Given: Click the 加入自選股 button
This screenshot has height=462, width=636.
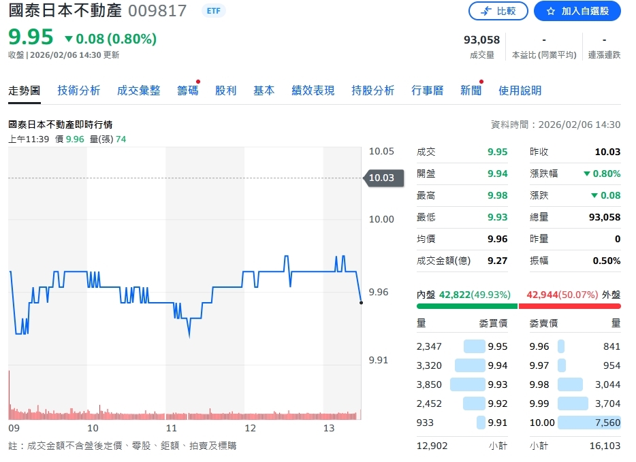Looking at the screenshot, I should pos(577,11).
